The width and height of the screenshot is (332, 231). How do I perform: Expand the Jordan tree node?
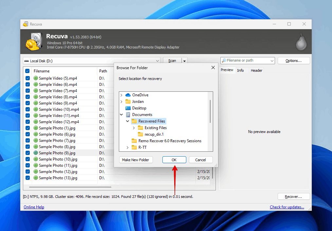coord(121,102)
